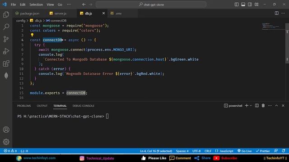Viewport: 289px width, 162px height.
Task: Kill the terminal with trash icon
Action: click(263, 106)
